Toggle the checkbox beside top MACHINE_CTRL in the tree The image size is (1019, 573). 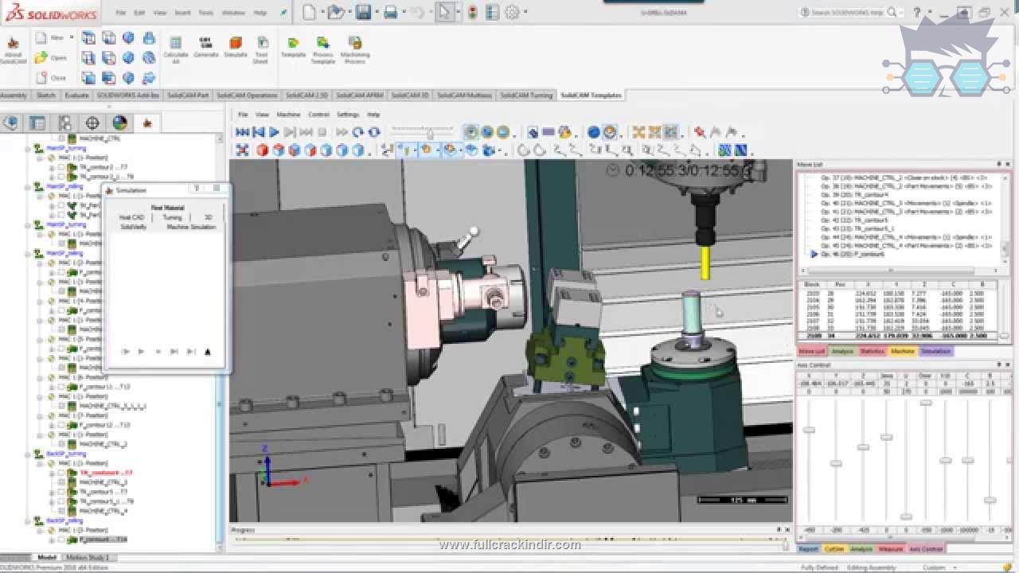[61, 138]
